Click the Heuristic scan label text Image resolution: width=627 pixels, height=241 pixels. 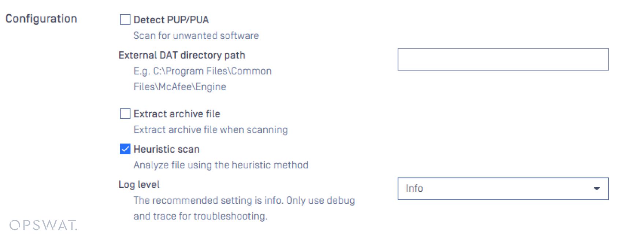click(x=166, y=149)
